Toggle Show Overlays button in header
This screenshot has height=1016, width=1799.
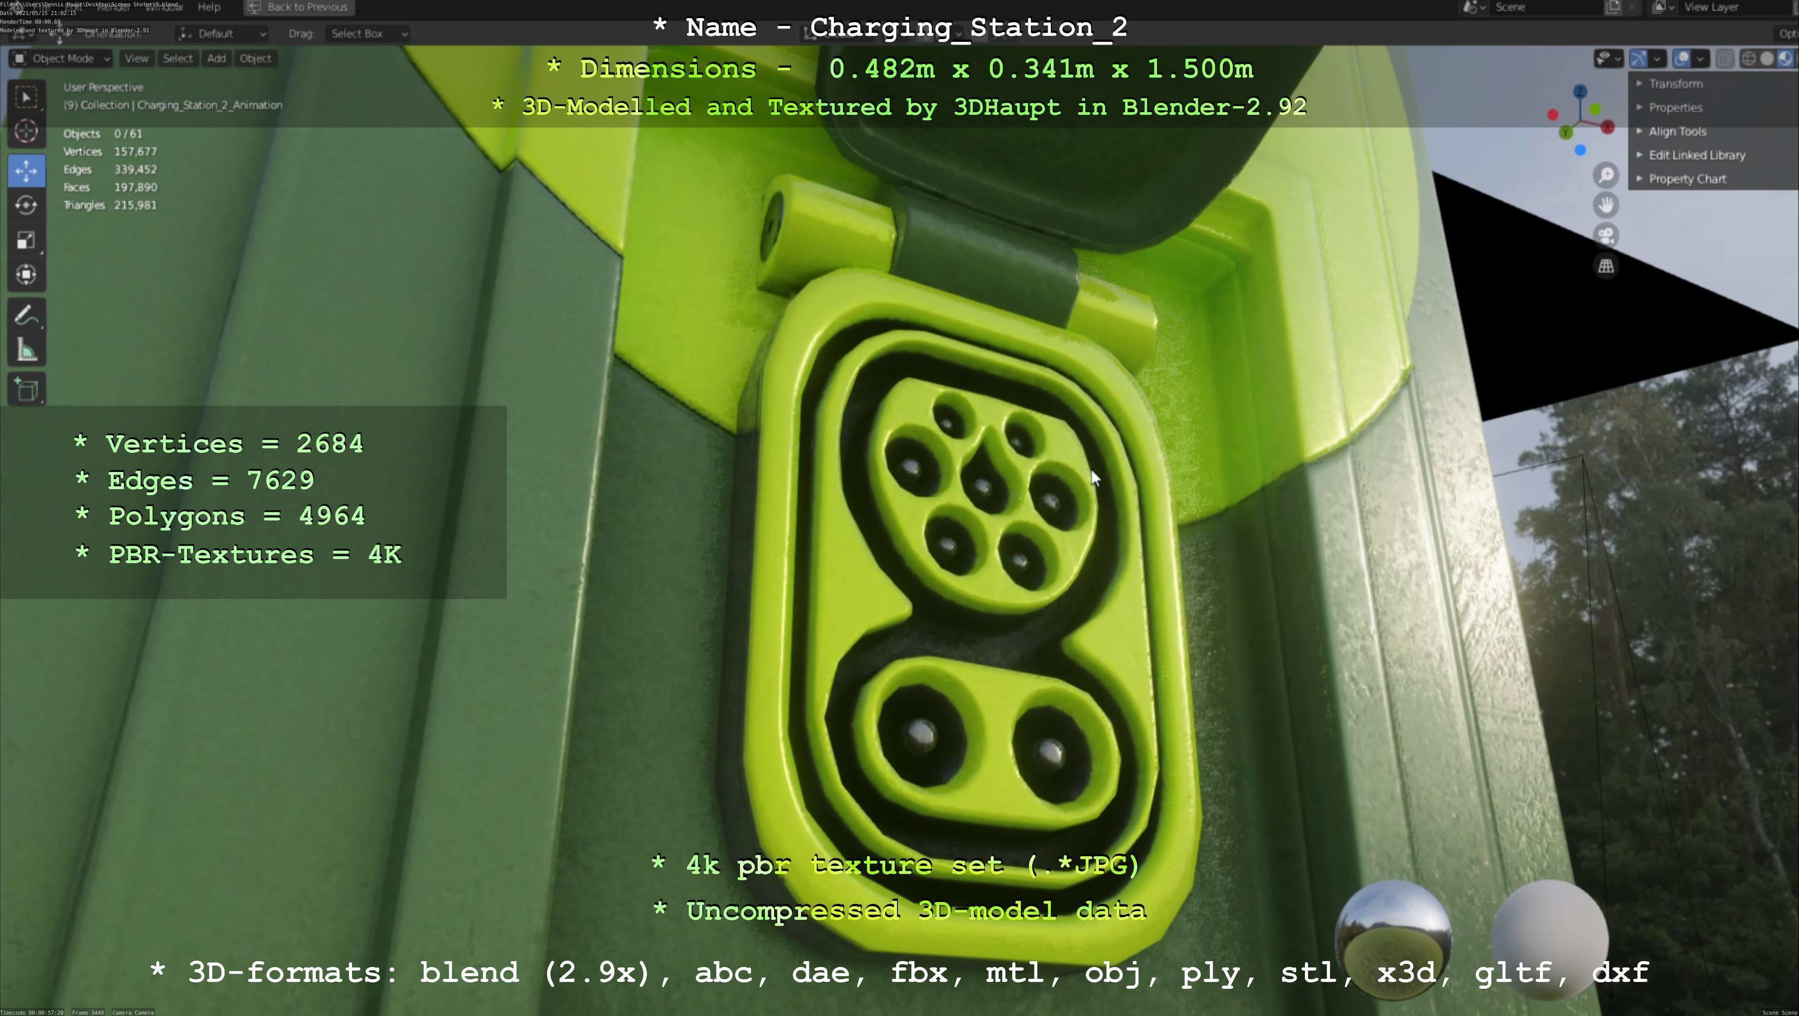click(x=1681, y=59)
